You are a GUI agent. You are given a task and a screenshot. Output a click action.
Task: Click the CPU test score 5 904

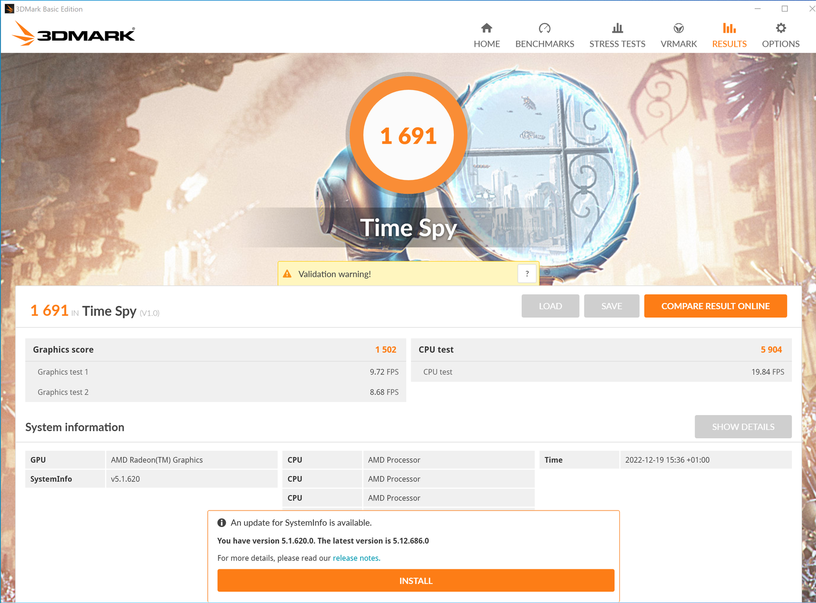(x=771, y=350)
